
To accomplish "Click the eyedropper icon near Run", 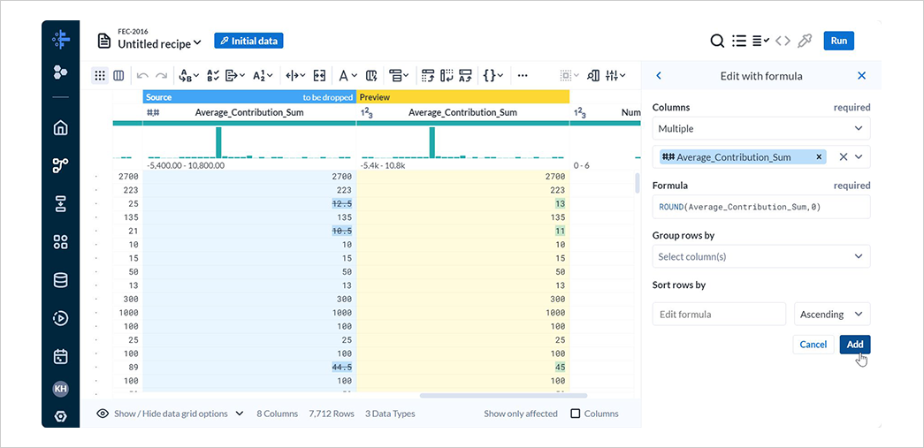I will coord(804,41).
